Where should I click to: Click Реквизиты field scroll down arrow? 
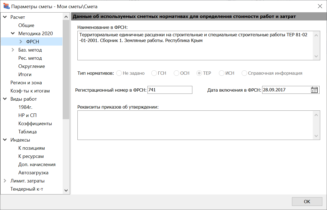[316, 136]
